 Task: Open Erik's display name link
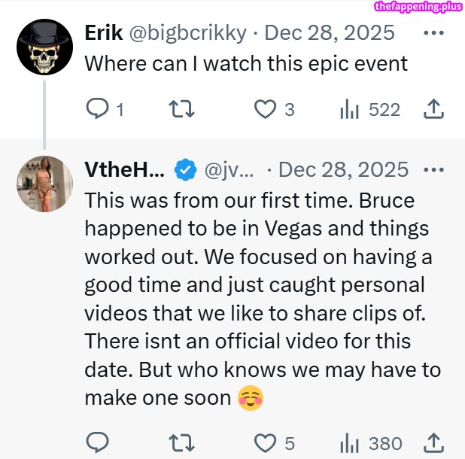(105, 33)
